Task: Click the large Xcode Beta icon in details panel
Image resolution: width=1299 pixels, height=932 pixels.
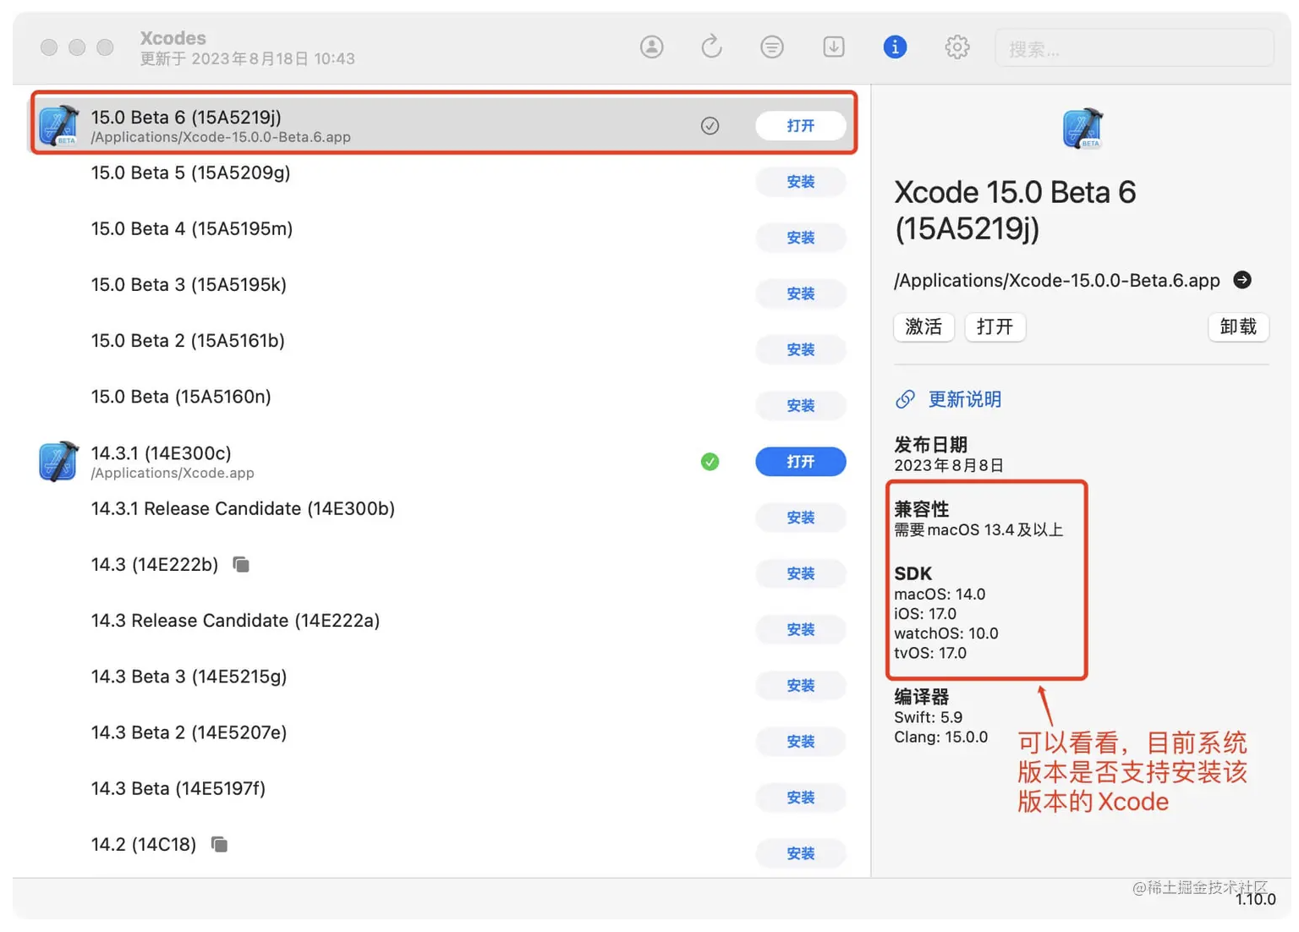Action: (x=1082, y=129)
